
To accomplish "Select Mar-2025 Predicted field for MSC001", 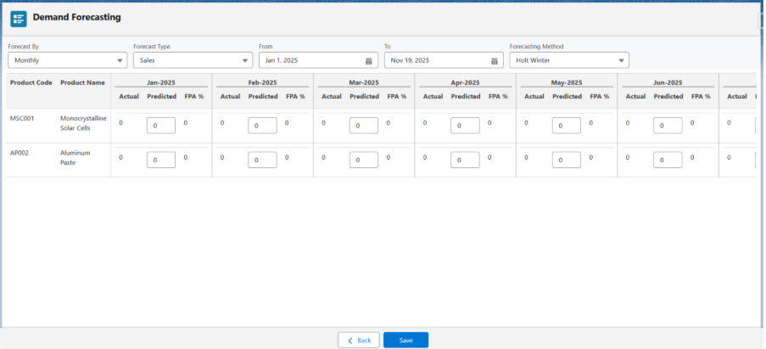I will click(363, 125).
